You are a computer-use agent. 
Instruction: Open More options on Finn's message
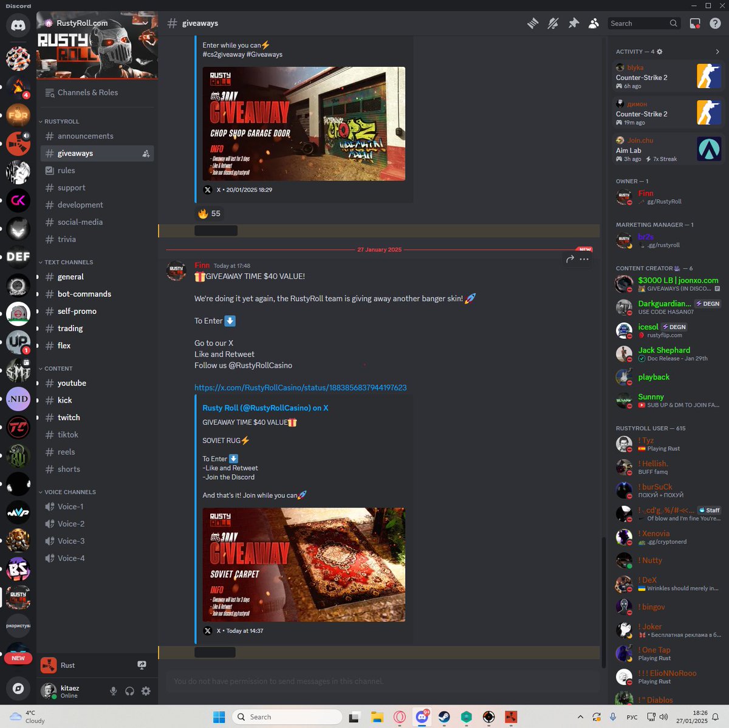pos(584,259)
